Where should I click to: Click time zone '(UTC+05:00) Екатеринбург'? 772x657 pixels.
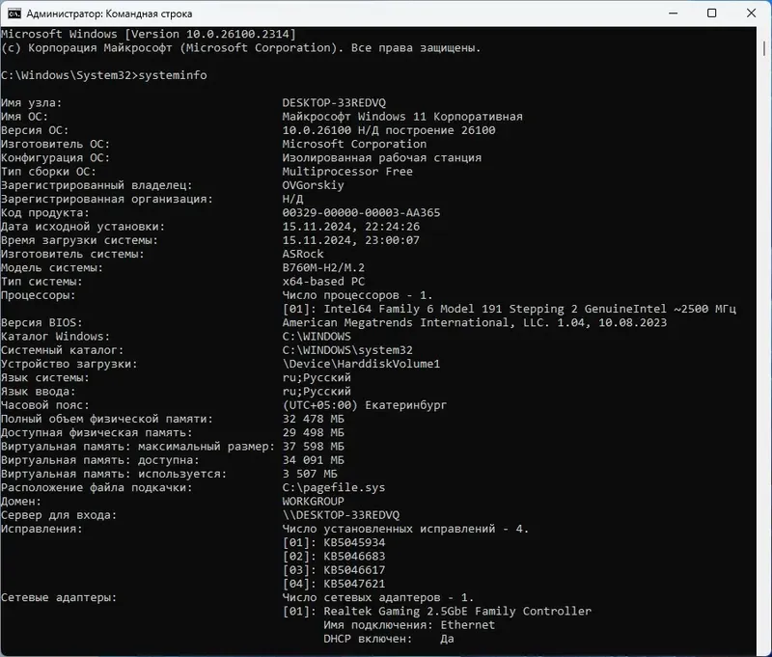tap(365, 405)
